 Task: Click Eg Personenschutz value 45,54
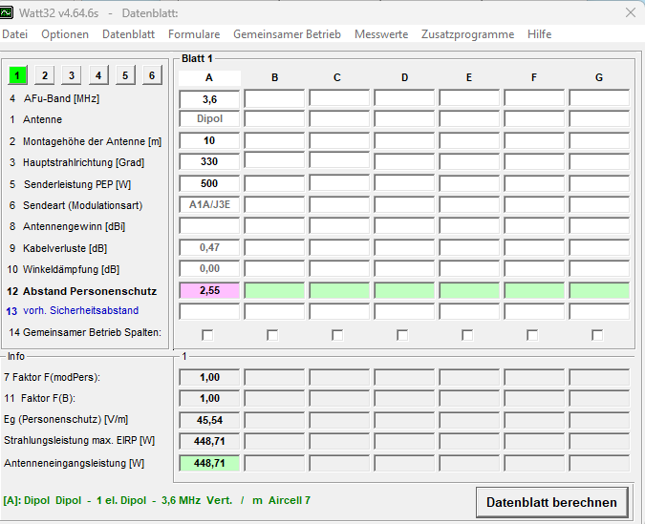(209, 420)
